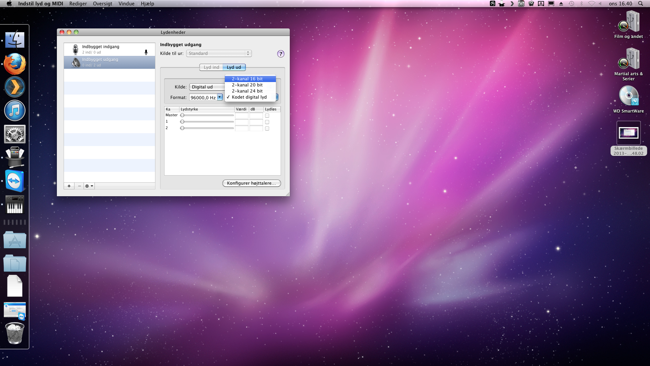
Task: Click the plus button to add device
Action: pos(69,186)
